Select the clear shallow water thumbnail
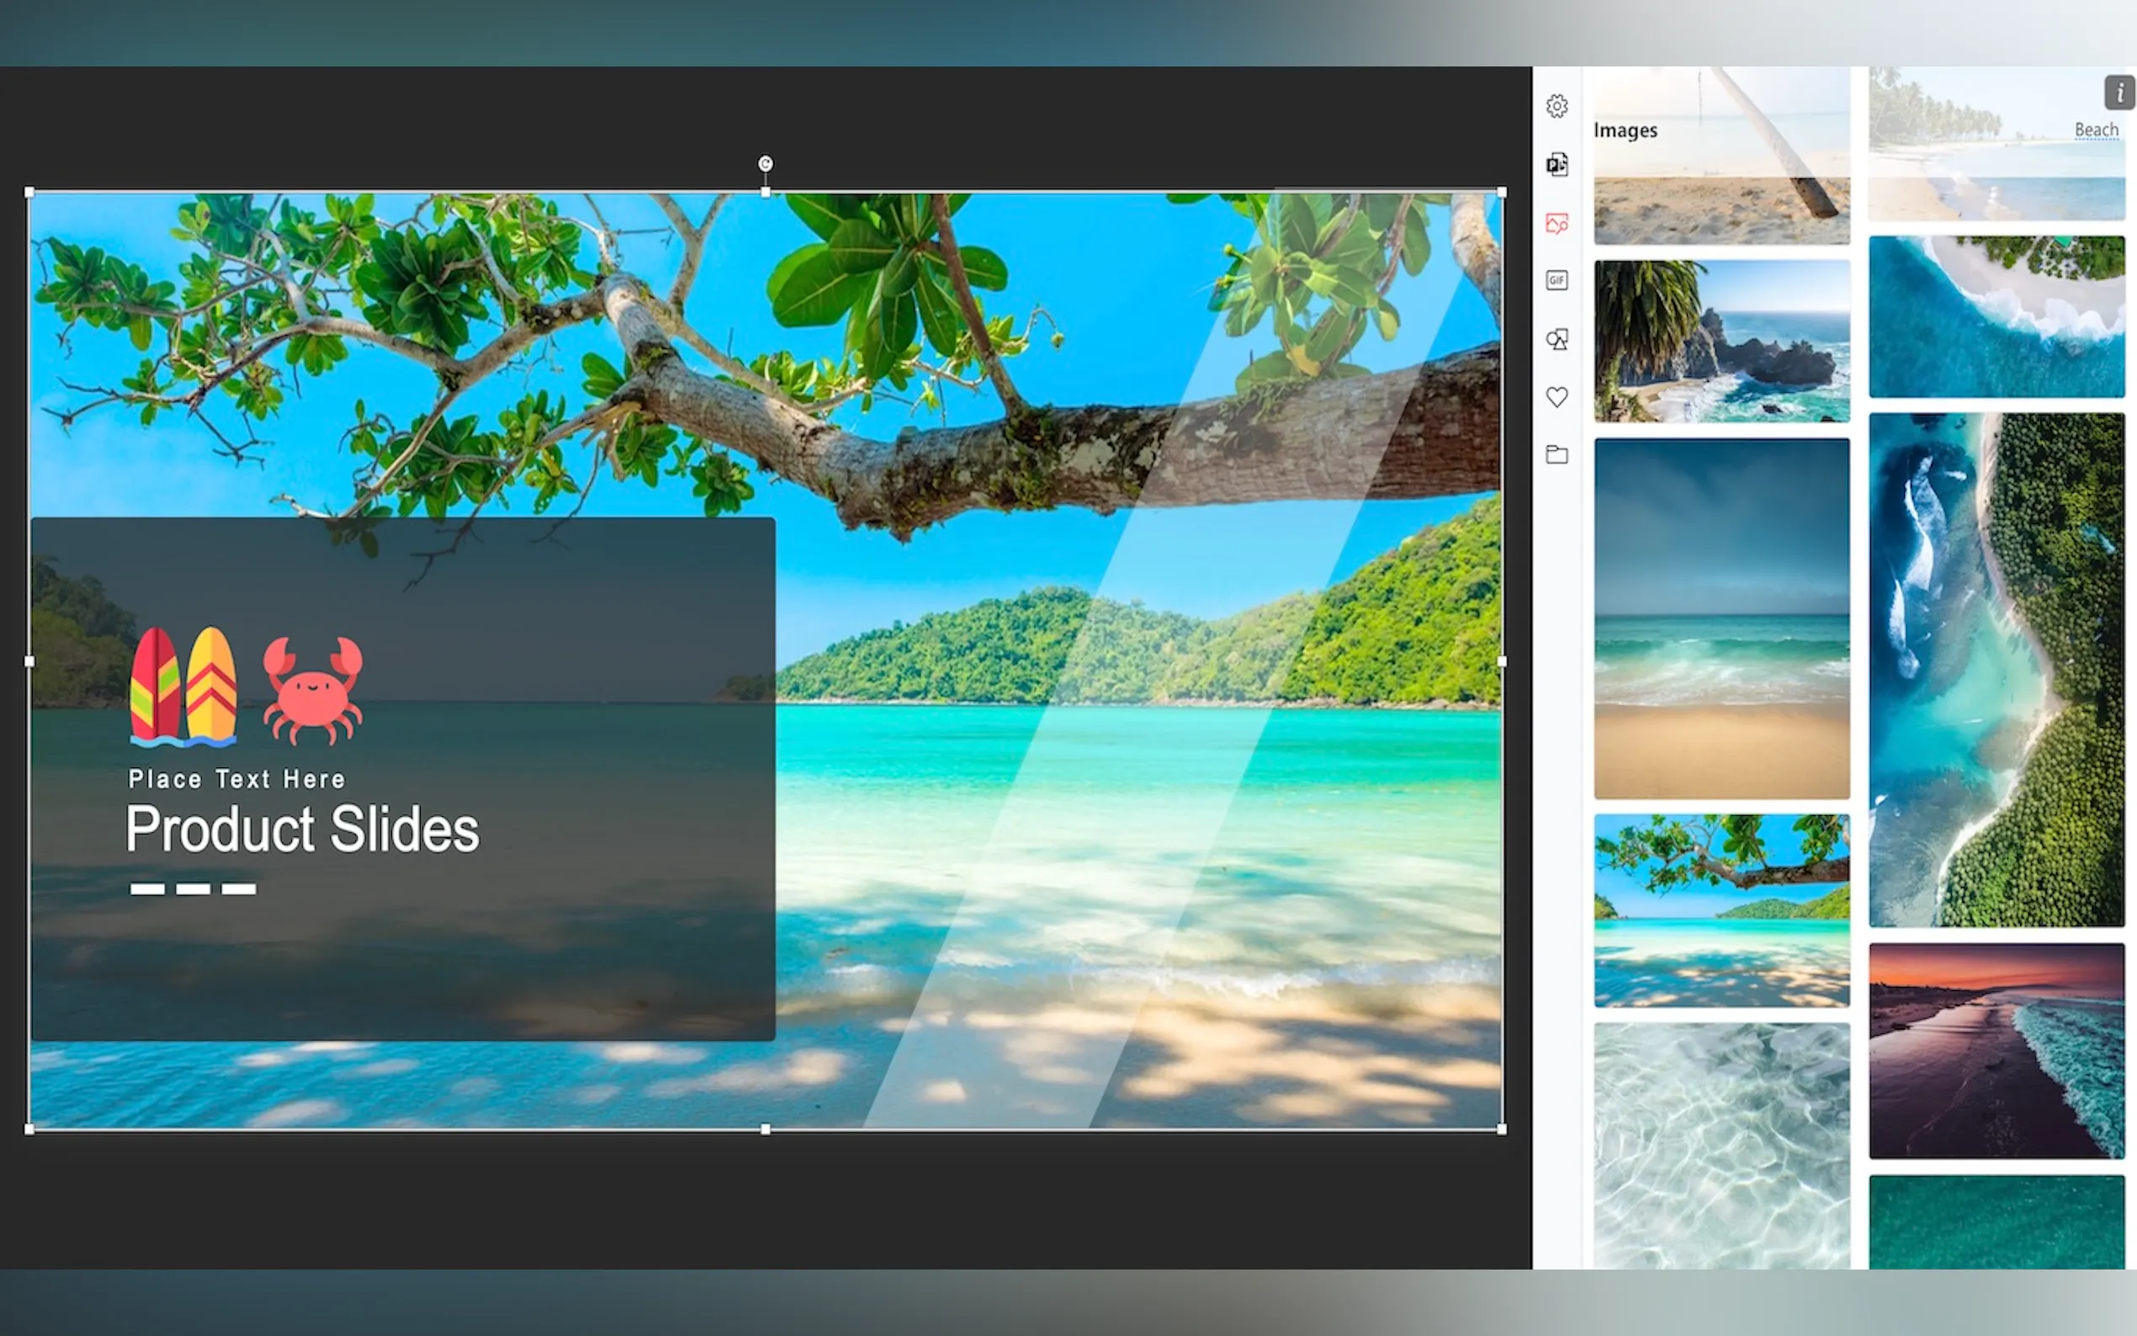2137x1336 pixels. (1721, 1144)
